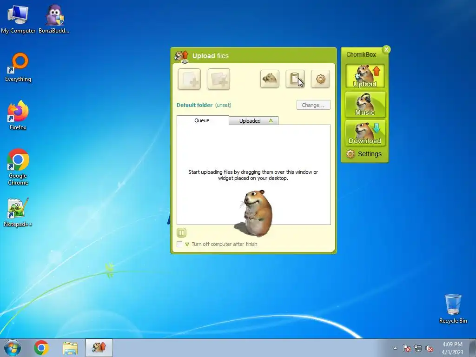Click the hamster account icon in toolbar

coord(270,79)
